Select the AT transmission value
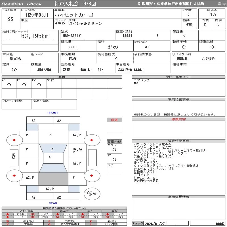 pyautogui.click(x=147, y=47)
